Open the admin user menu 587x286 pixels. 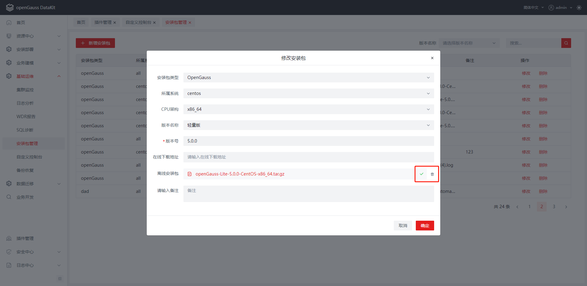tap(560, 8)
